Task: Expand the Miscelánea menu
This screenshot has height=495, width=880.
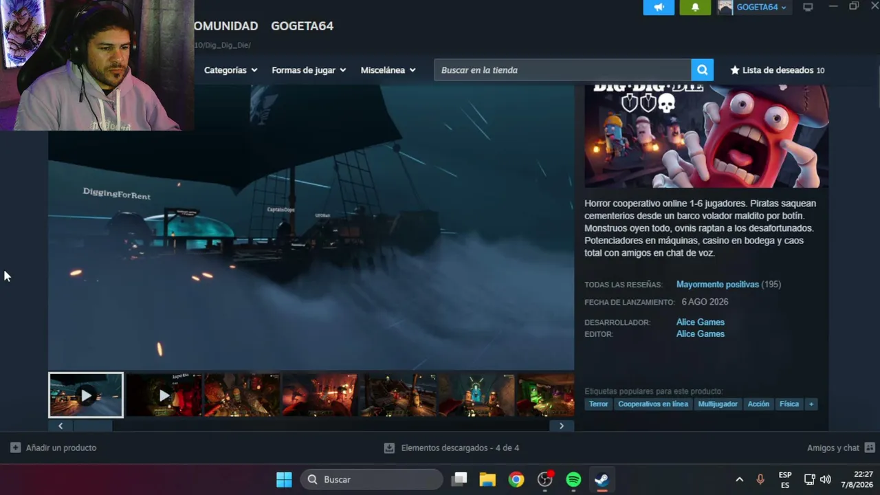Action: point(388,70)
